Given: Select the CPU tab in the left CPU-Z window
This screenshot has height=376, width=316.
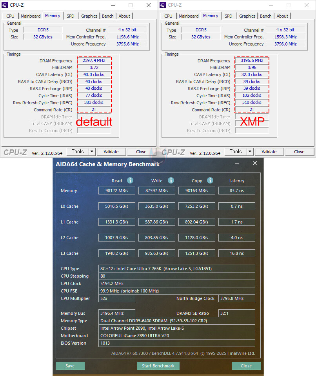Looking at the screenshot, I should [x=10, y=16].
